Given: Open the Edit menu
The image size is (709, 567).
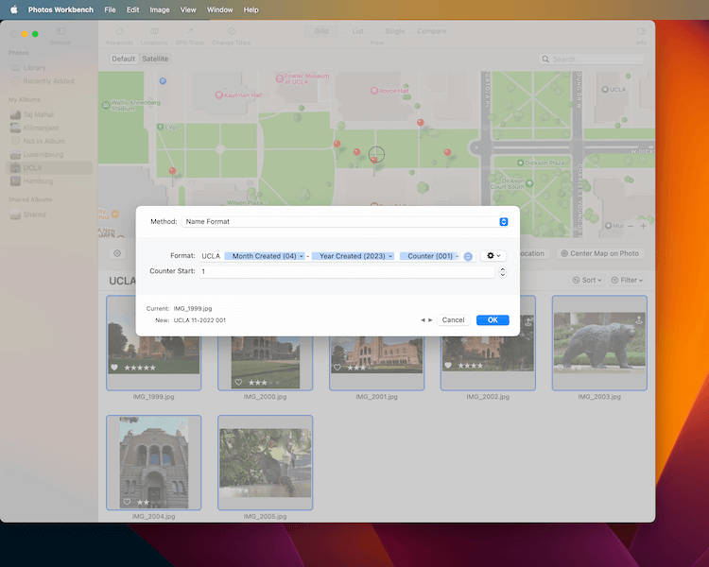Looking at the screenshot, I should (132, 9).
